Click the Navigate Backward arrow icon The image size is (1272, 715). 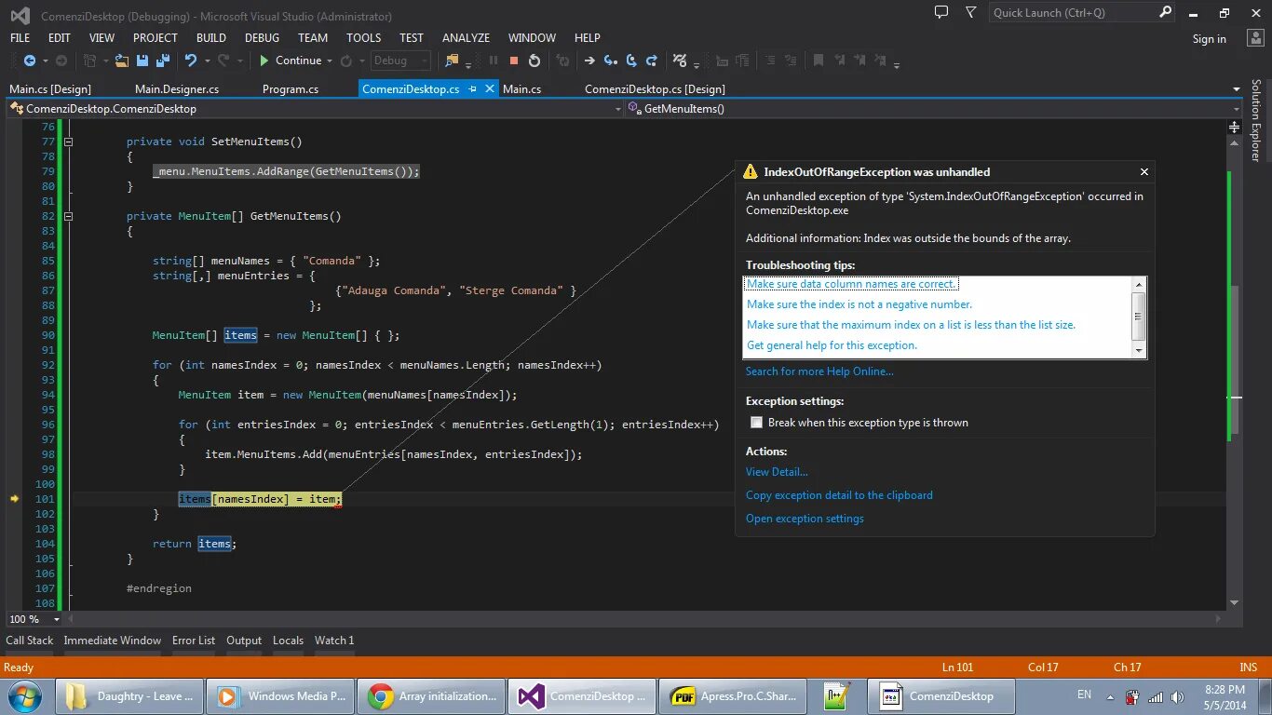(30, 61)
